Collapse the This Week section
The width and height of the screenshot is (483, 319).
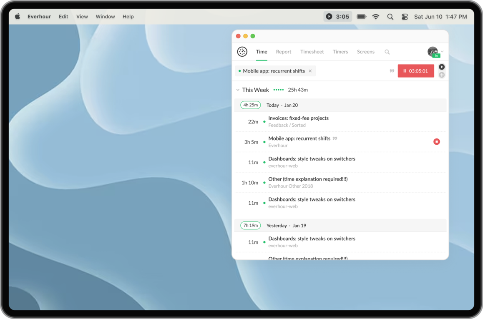[x=238, y=89]
